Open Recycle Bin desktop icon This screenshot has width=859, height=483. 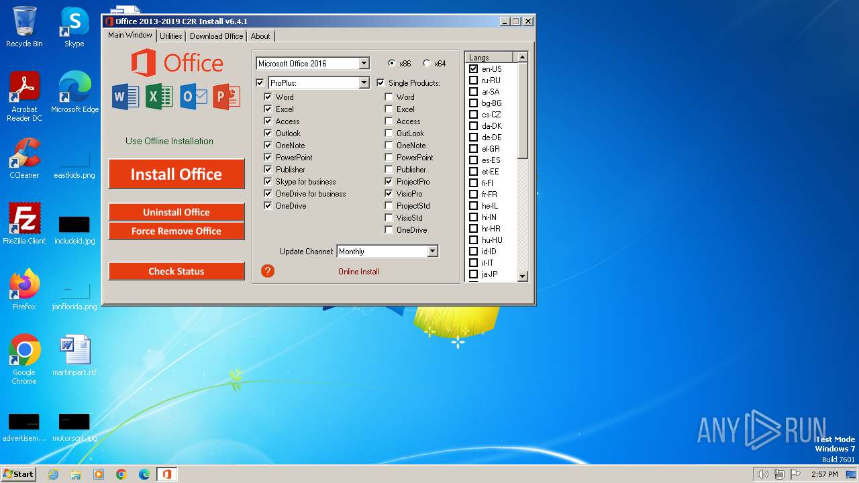tap(24, 27)
